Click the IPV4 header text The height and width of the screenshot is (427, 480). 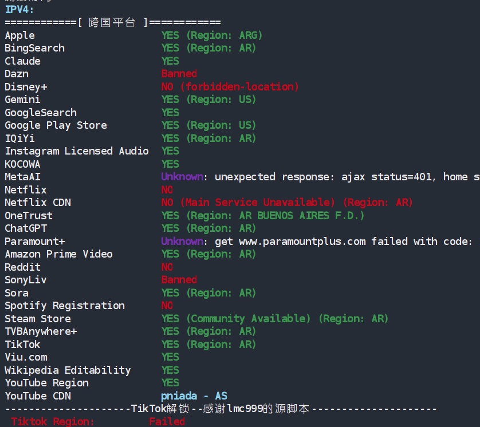coord(20,10)
